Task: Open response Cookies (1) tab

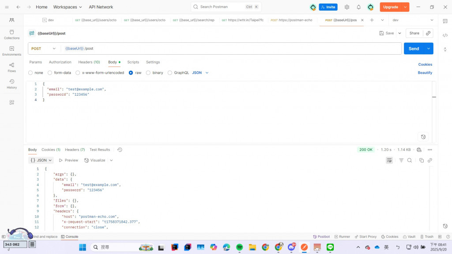Action: pyautogui.click(x=51, y=150)
